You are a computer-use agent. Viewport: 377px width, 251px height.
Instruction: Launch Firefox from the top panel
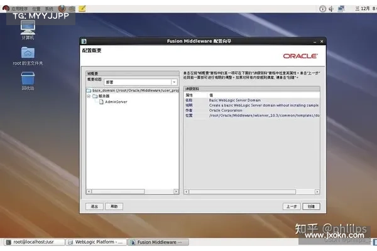click(x=62, y=9)
